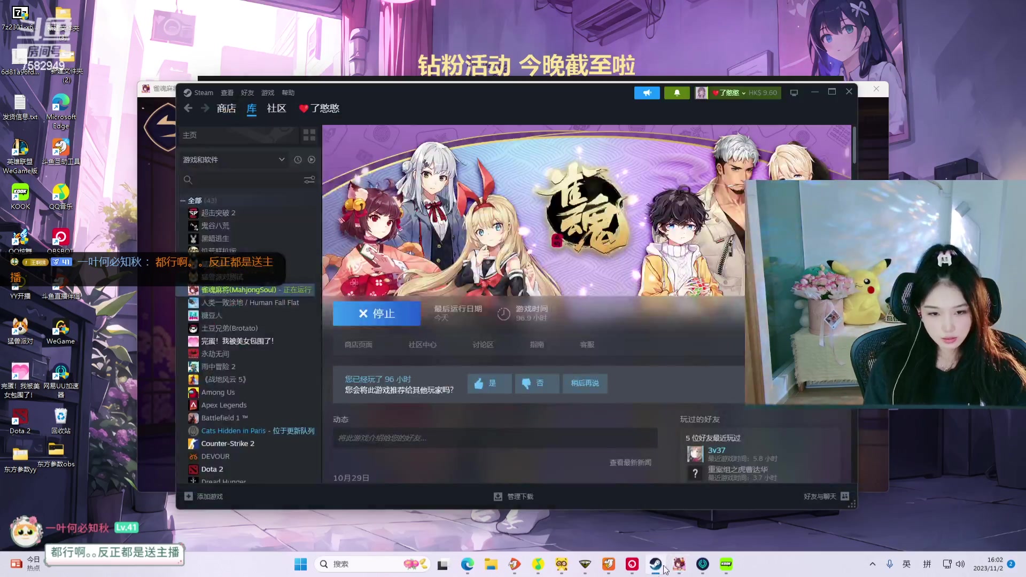Open 发货信息.txt on desktop
Viewport: 1026px width, 577px height.
(20, 107)
